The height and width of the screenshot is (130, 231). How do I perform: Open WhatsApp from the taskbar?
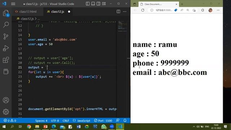104,127
